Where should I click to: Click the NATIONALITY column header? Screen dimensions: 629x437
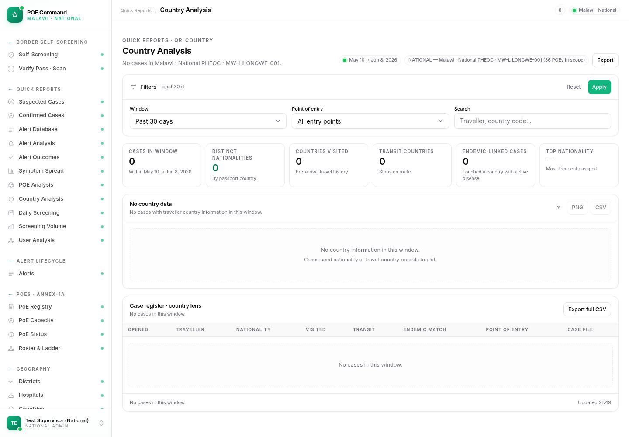tap(253, 330)
